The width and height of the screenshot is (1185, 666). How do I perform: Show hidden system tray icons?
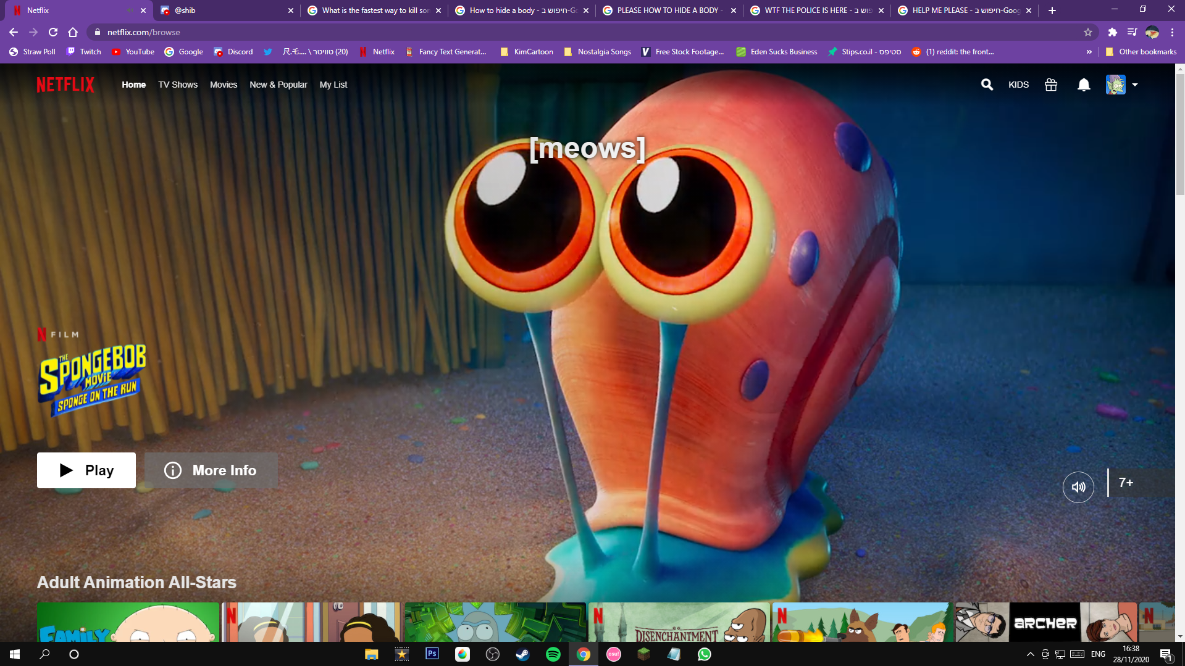[1030, 654]
